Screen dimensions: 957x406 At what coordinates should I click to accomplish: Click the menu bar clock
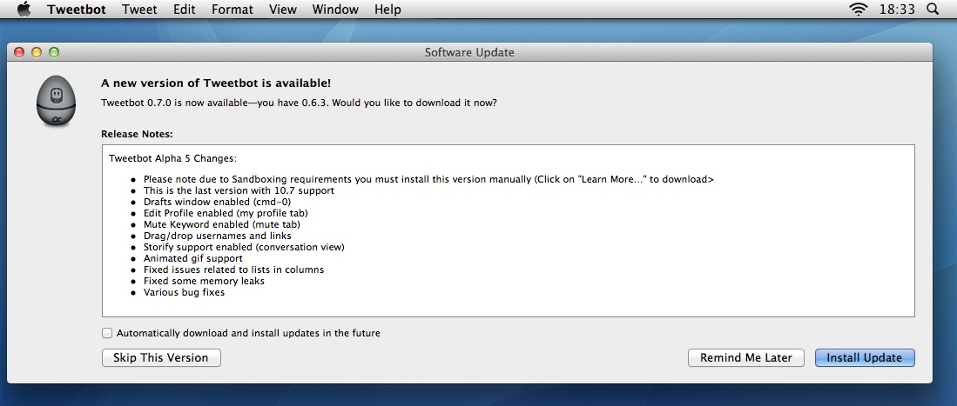(x=897, y=10)
